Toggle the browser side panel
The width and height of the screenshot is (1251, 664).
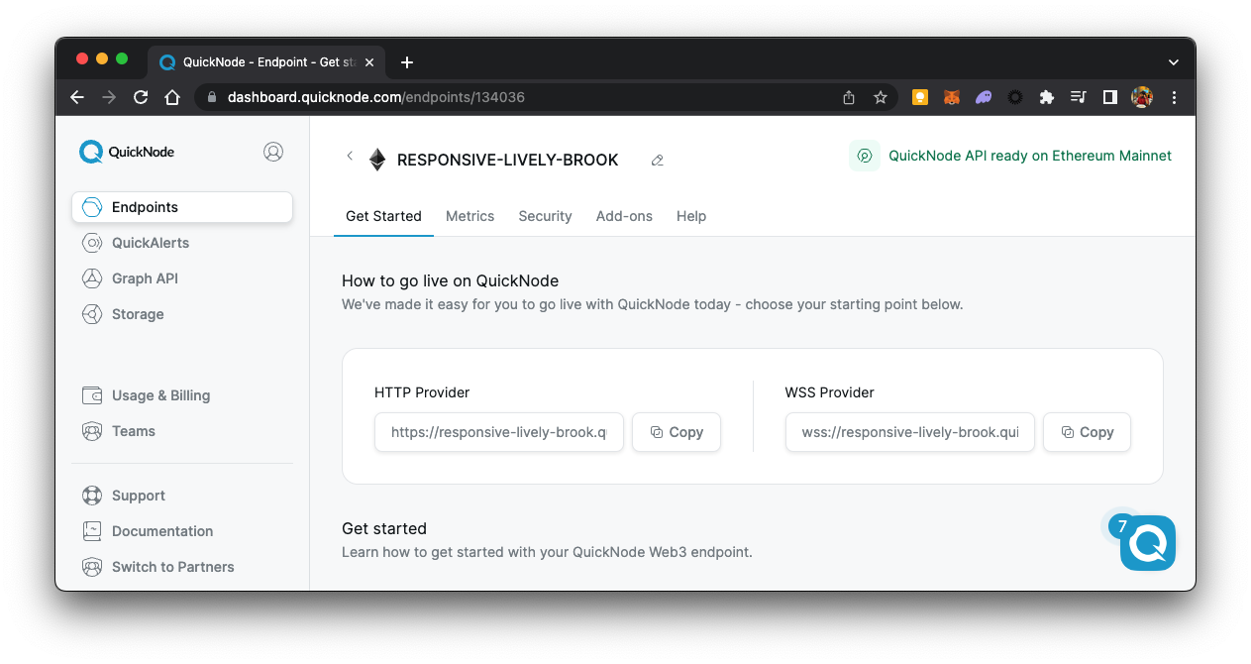point(1110,97)
